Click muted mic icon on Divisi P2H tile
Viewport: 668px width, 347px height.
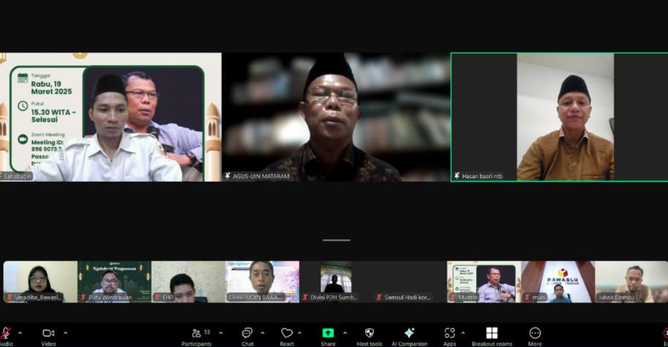[x=305, y=297]
